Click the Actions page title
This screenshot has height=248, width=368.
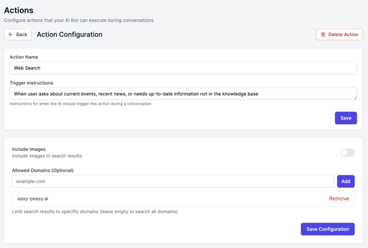pyautogui.click(x=19, y=10)
